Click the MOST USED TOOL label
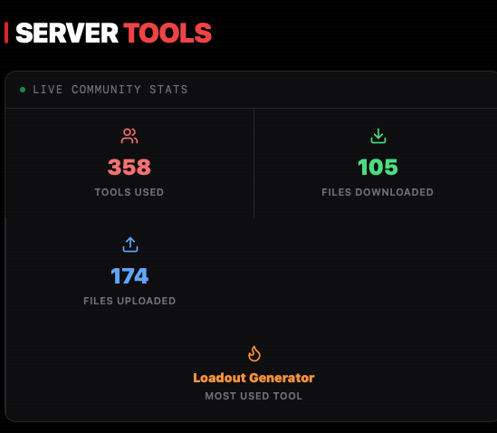This screenshot has height=433, width=497. point(253,396)
